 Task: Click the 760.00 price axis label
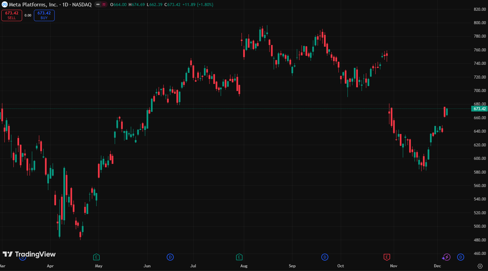click(479, 50)
